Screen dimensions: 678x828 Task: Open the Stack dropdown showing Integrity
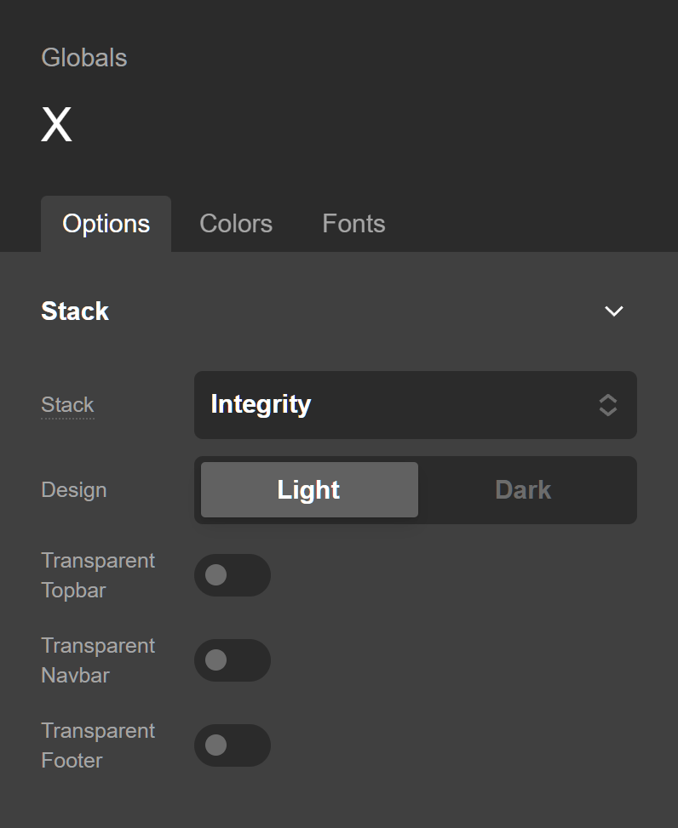pos(416,405)
